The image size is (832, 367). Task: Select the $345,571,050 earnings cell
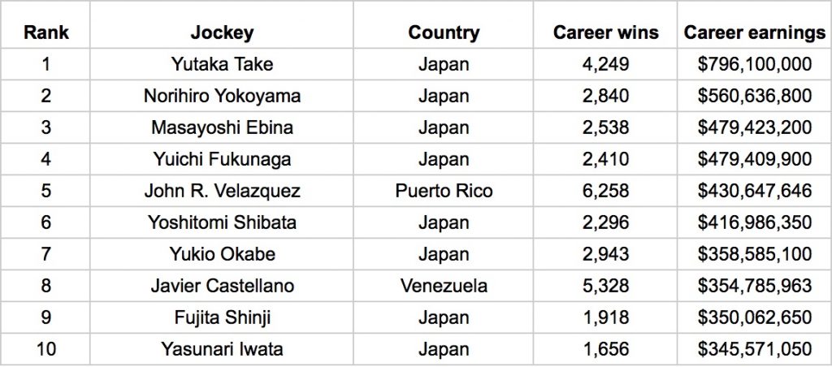pos(755,349)
